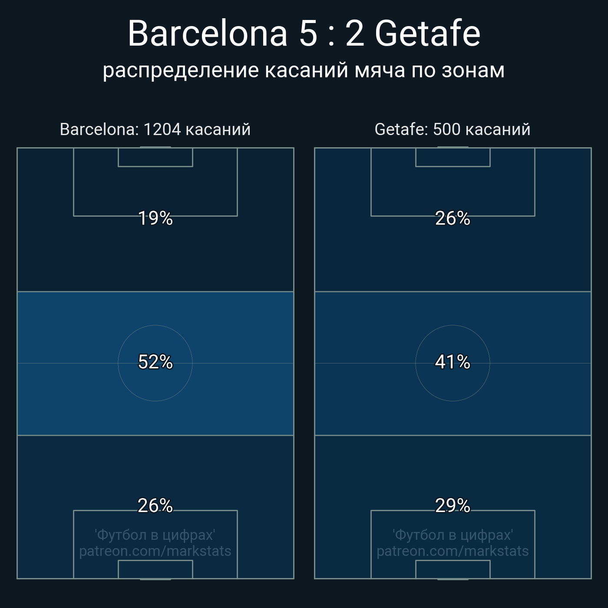Select the "Getafe: 500 касаний" label
Image resolution: width=608 pixels, height=608 pixels.
pyautogui.click(x=453, y=129)
